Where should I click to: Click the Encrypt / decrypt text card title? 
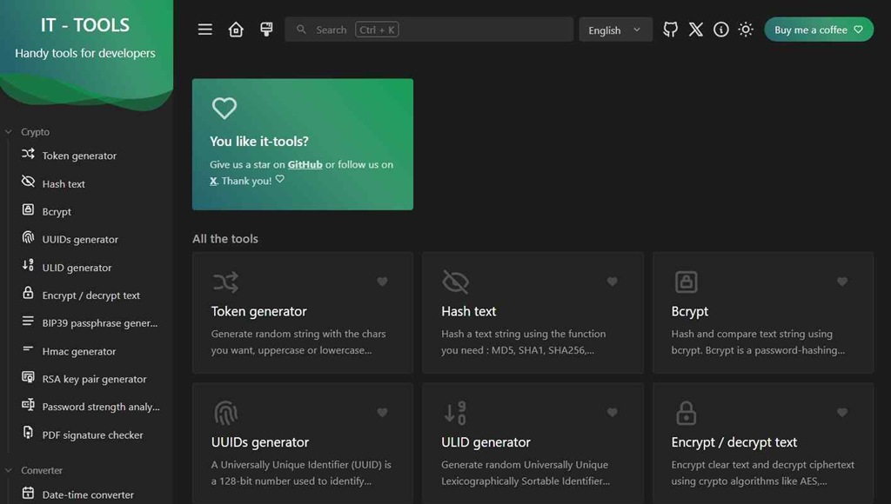[734, 442]
